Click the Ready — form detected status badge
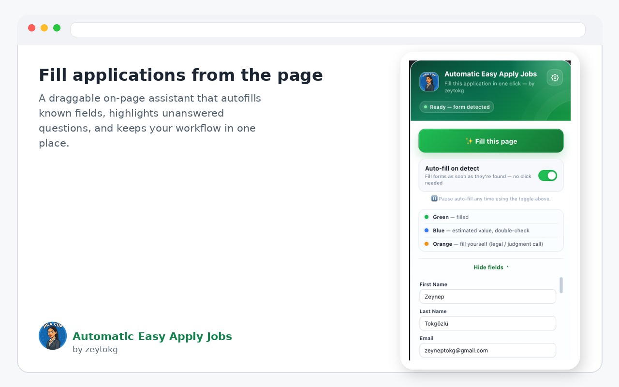The height and width of the screenshot is (387, 619). [457, 107]
